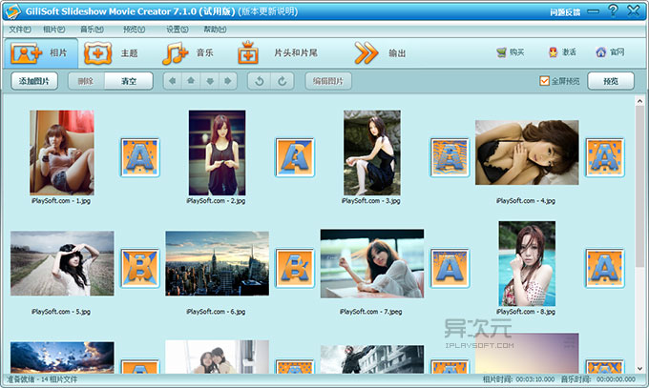649x388 pixels.
Task: Select the city skyline thumbnail 6.jpg
Action: pos(217,263)
